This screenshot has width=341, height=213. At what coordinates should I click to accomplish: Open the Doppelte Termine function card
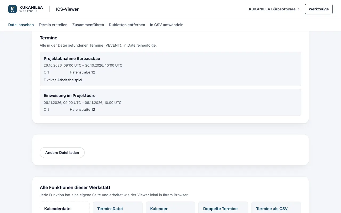(x=224, y=207)
